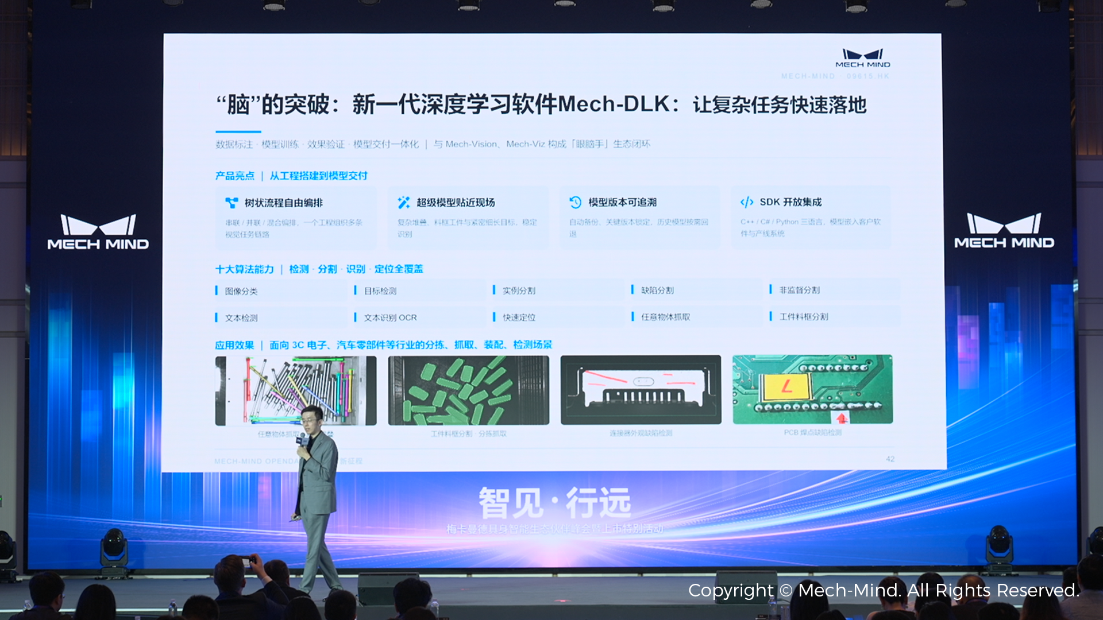
Task: Click the SDK 开放集成 heading
Action: click(x=790, y=202)
